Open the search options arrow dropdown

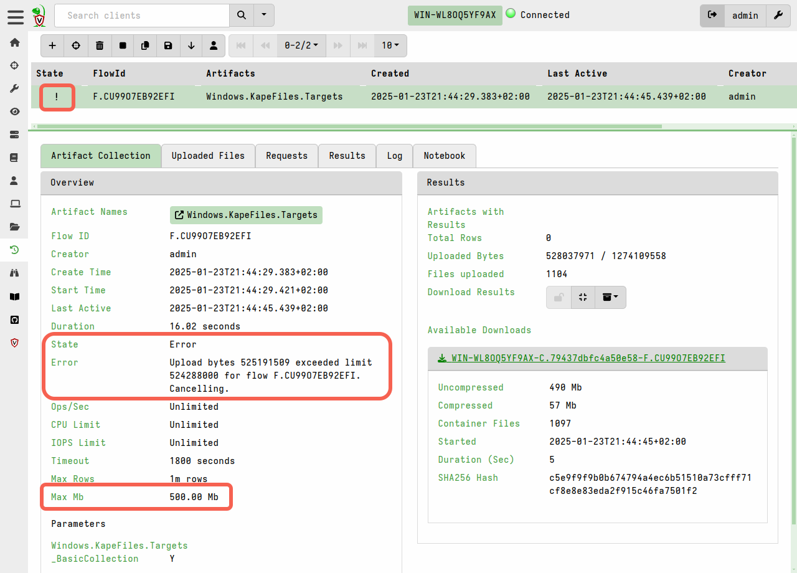[262, 15]
